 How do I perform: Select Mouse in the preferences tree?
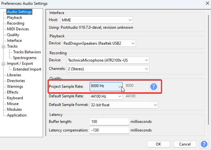13,104
